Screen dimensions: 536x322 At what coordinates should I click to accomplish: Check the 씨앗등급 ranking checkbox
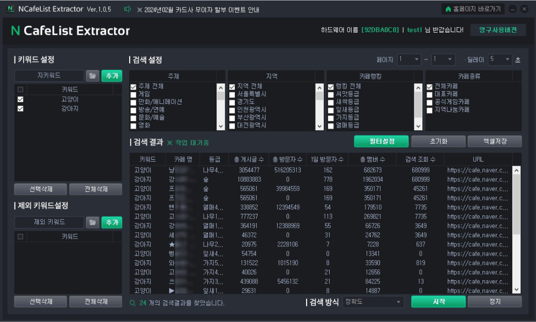click(331, 94)
